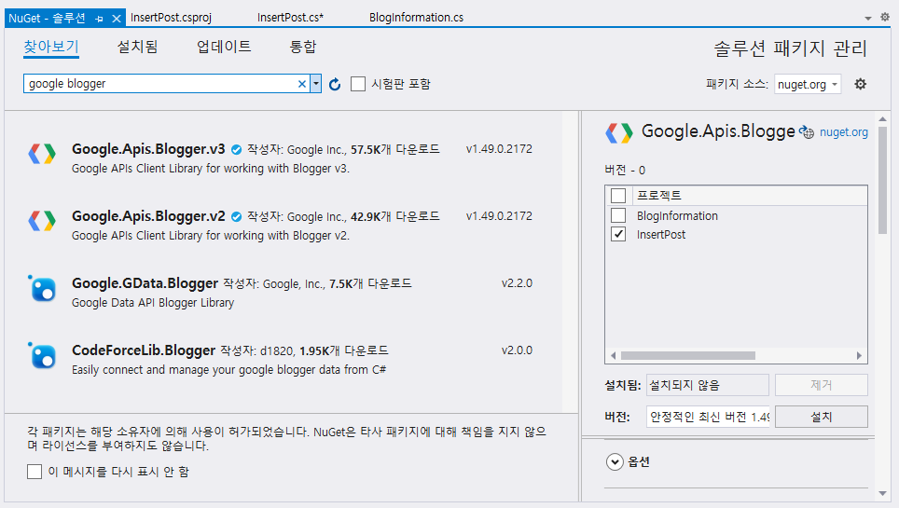Click the project list scroll left arrow
This screenshot has height=508, width=899.
point(613,355)
